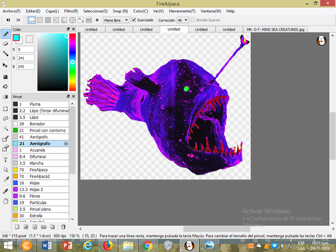This screenshot has height=252, width=336.
Task: Open the Mano libre dropdown
Action: click(x=116, y=20)
